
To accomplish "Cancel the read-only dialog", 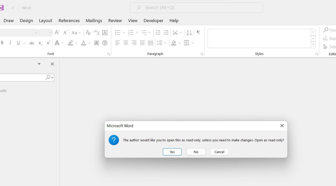I will pos(219,152).
